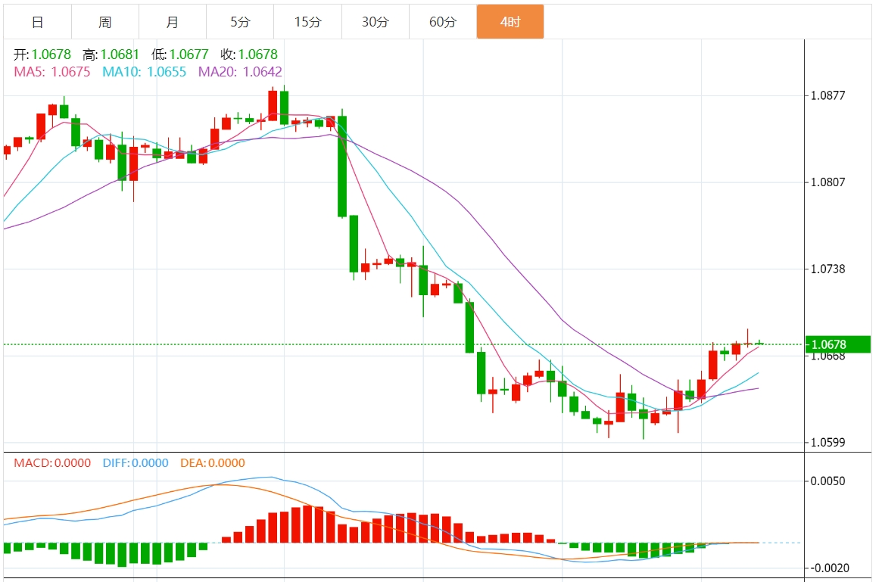This screenshot has width=882, height=582.
Task: Click the MA10 indicator label
Action: point(144,72)
